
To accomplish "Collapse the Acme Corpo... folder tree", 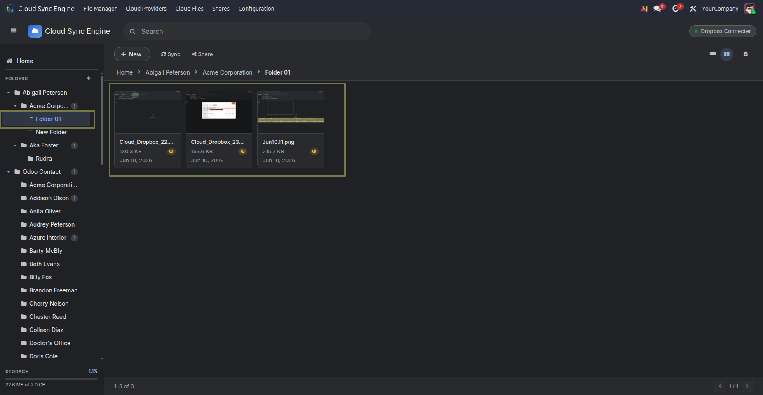I will [x=15, y=106].
